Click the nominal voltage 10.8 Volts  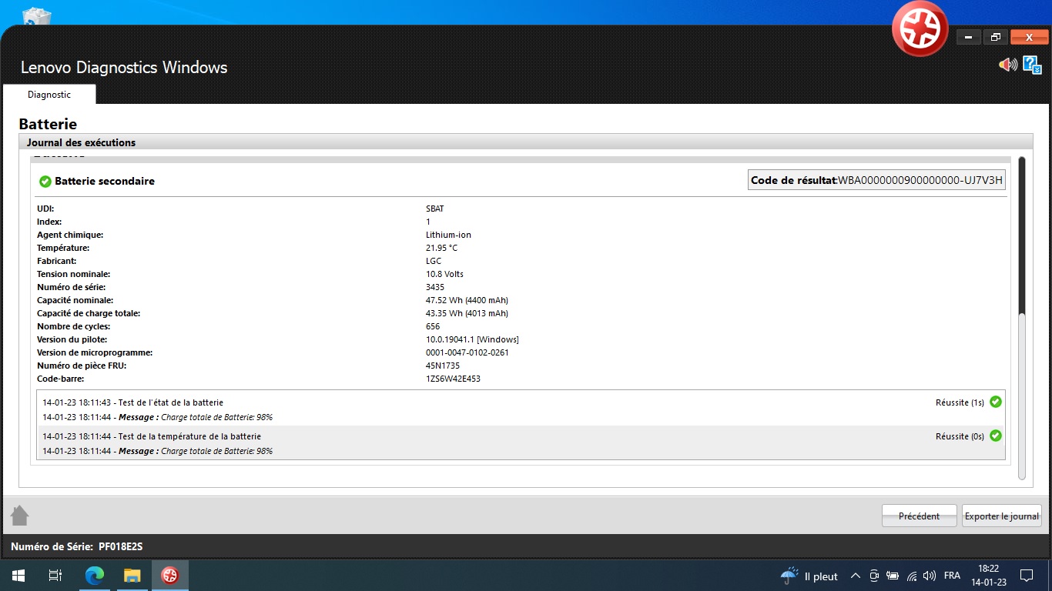(x=444, y=274)
